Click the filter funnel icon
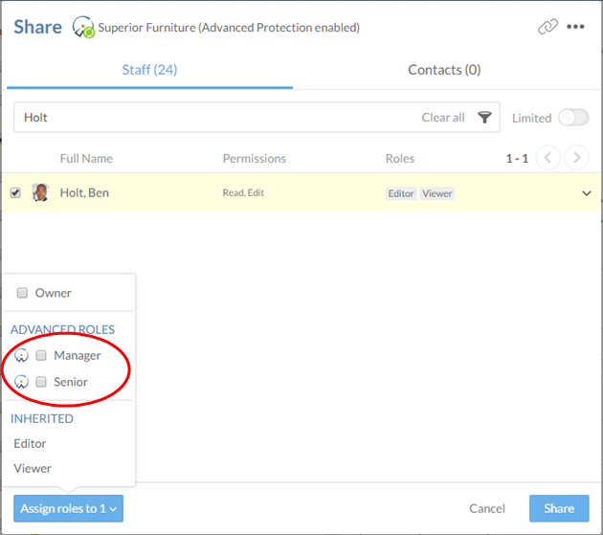603x535 pixels. coord(485,118)
